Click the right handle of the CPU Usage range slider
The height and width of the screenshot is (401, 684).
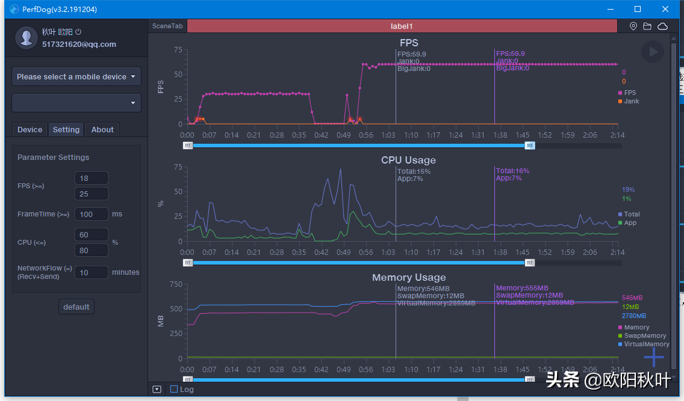pos(530,263)
